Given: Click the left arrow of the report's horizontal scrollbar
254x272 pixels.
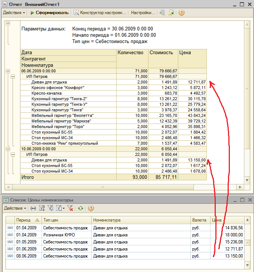Looking at the screenshot, I should pyautogui.click(x=8, y=187).
